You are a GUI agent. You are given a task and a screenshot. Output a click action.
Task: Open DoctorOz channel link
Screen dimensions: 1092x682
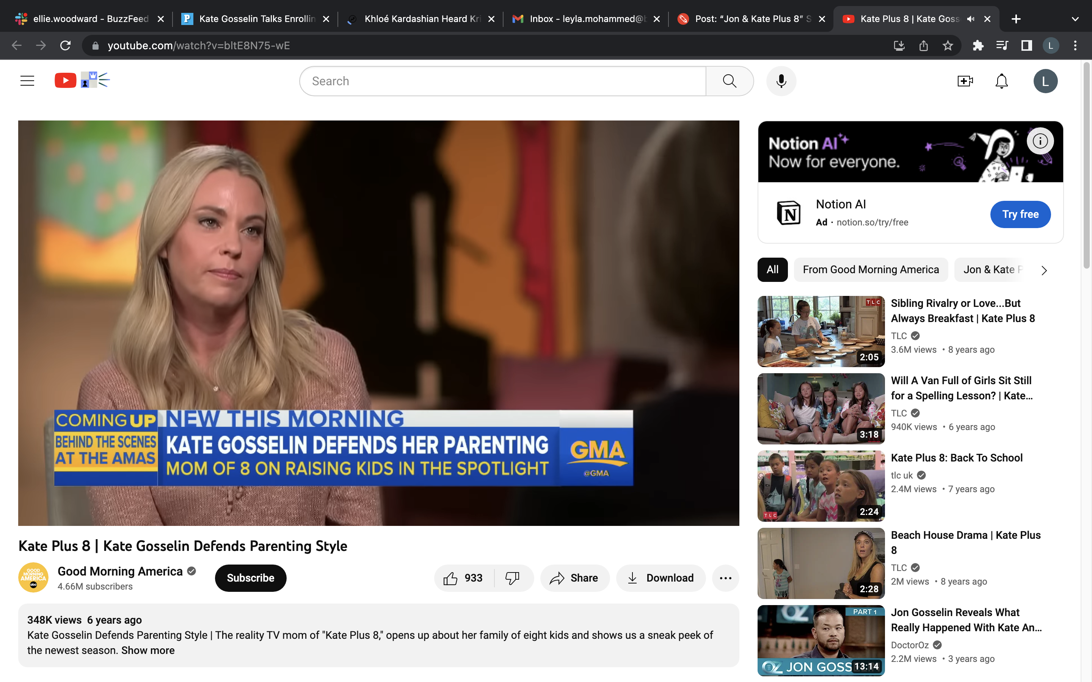[x=910, y=645]
